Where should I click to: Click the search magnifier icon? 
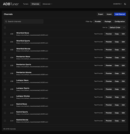point(6,21)
